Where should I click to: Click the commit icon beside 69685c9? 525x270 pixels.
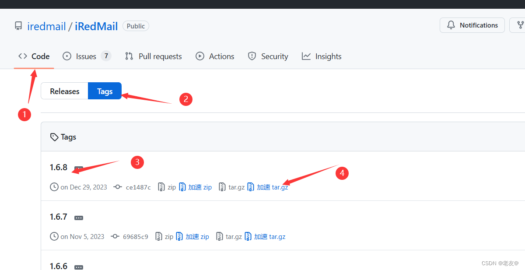(x=115, y=236)
